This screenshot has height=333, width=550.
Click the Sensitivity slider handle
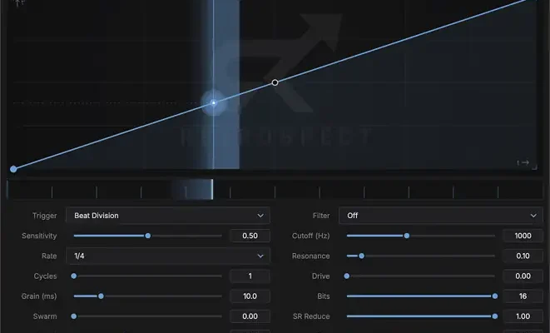tap(148, 236)
